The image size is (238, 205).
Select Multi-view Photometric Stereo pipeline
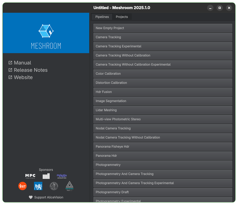(163, 119)
